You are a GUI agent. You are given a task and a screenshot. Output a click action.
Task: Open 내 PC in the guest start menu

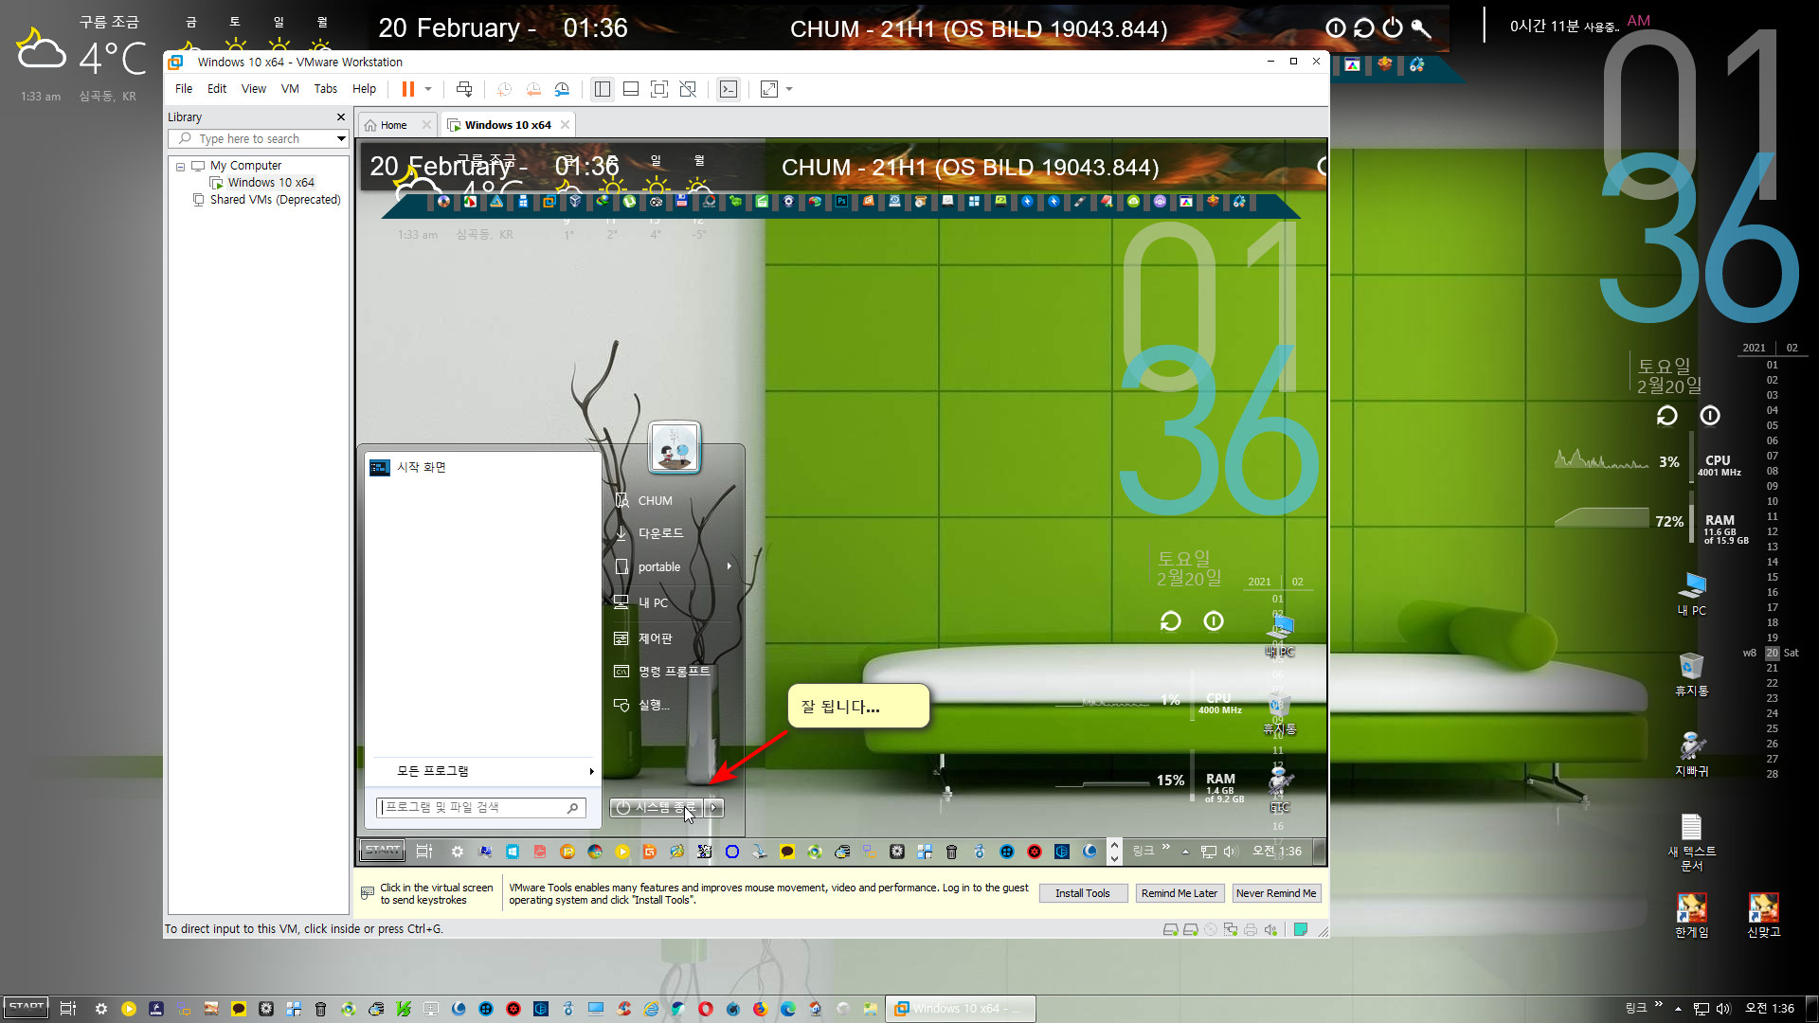click(x=652, y=602)
